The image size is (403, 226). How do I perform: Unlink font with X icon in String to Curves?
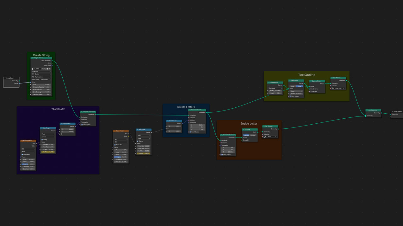[x=49, y=68]
